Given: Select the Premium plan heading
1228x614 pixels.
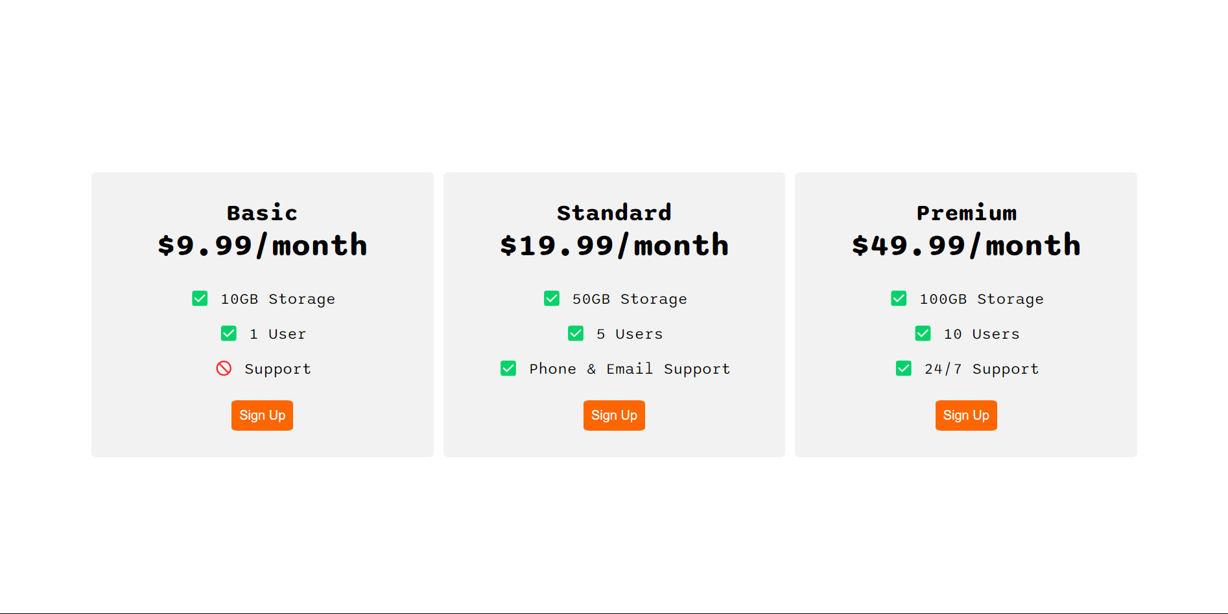Looking at the screenshot, I should (966, 212).
